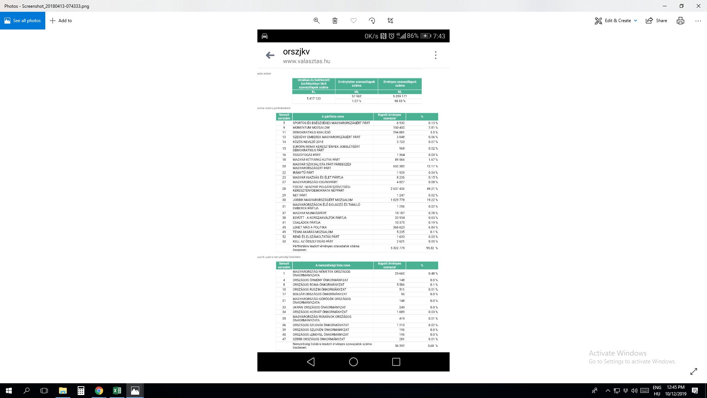Delete the photo with trash icon

pos(335,21)
